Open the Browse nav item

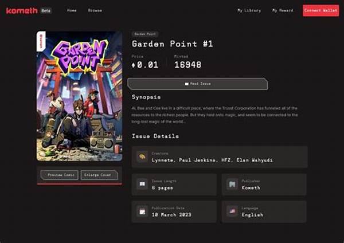point(95,10)
